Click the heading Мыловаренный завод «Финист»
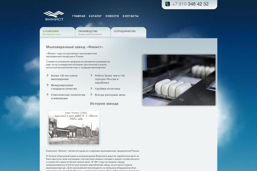 75,47
